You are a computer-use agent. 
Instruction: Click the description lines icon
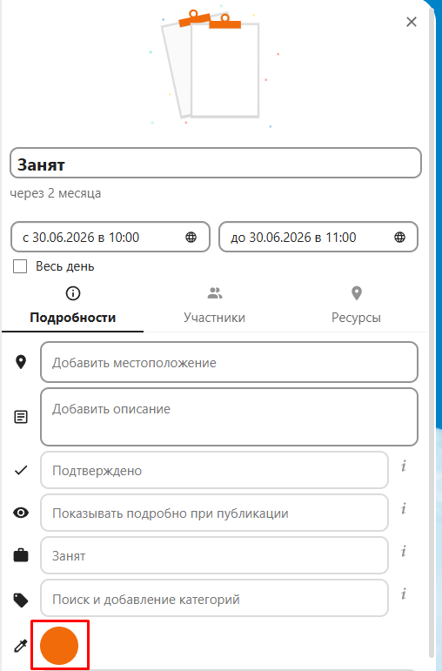click(21, 417)
